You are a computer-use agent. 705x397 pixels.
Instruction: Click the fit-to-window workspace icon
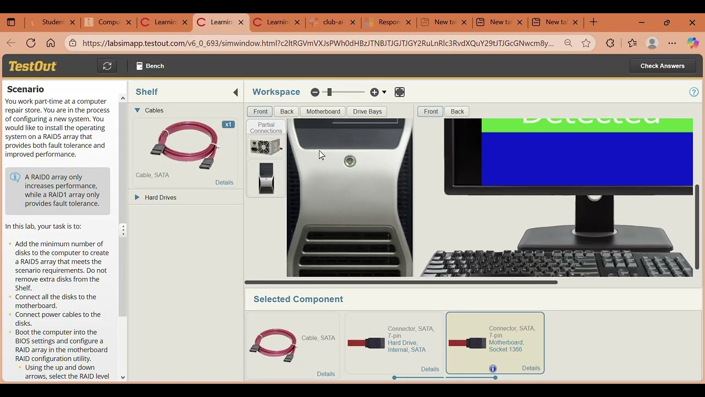400,93
